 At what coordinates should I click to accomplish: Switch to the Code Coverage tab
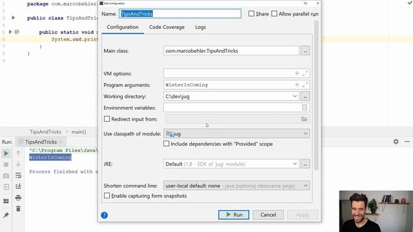(x=166, y=27)
